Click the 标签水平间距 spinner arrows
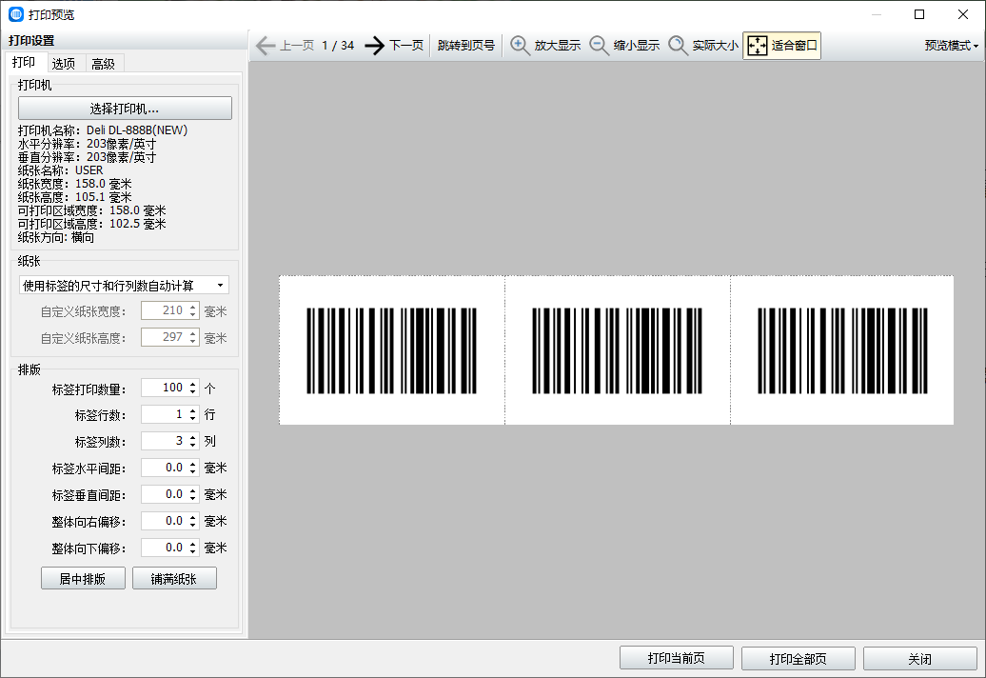986x678 pixels. click(x=193, y=468)
